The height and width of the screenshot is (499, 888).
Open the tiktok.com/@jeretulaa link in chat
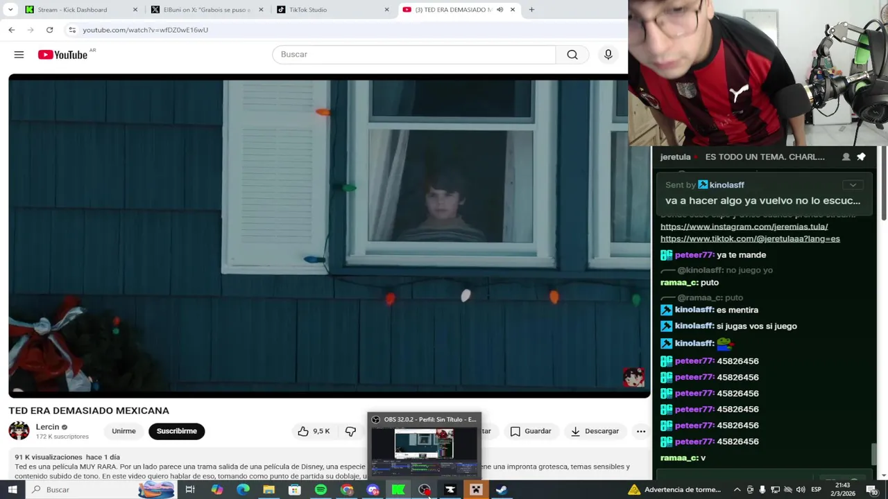(x=750, y=238)
